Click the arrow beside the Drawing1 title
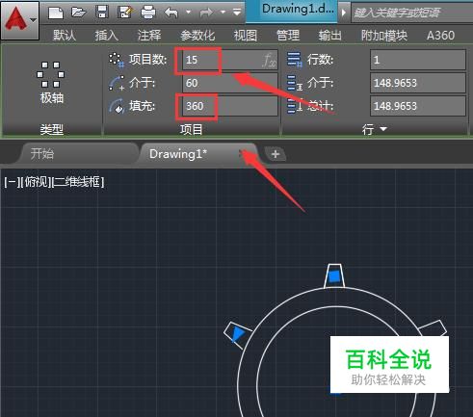The width and height of the screenshot is (473, 417). [x=344, y=13]
